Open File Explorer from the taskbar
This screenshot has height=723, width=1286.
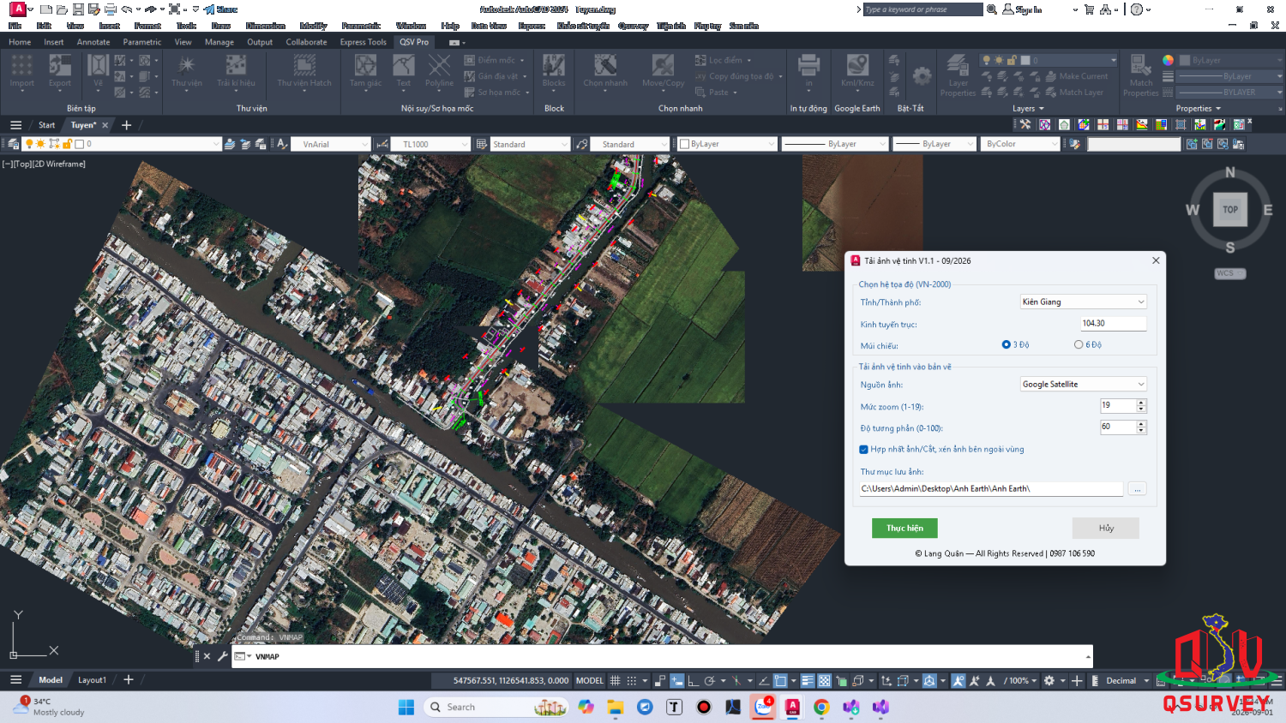pyautogui.click(x=615, y=707)
